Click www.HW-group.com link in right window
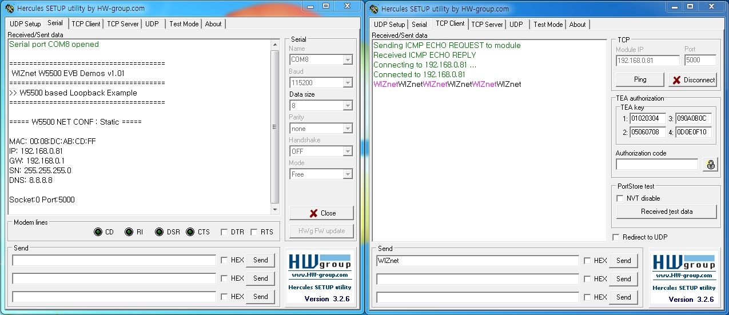This screenshot has height=315, width=729. (x=684, y=276)
